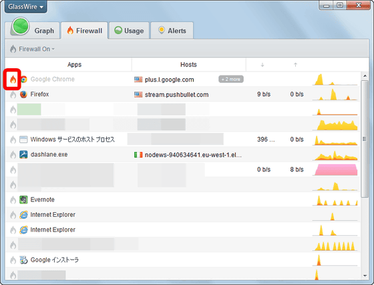This screenshot has width=374, height=285.
Task: Click the Windows service host window icon
Action: [x=23, y=140]
